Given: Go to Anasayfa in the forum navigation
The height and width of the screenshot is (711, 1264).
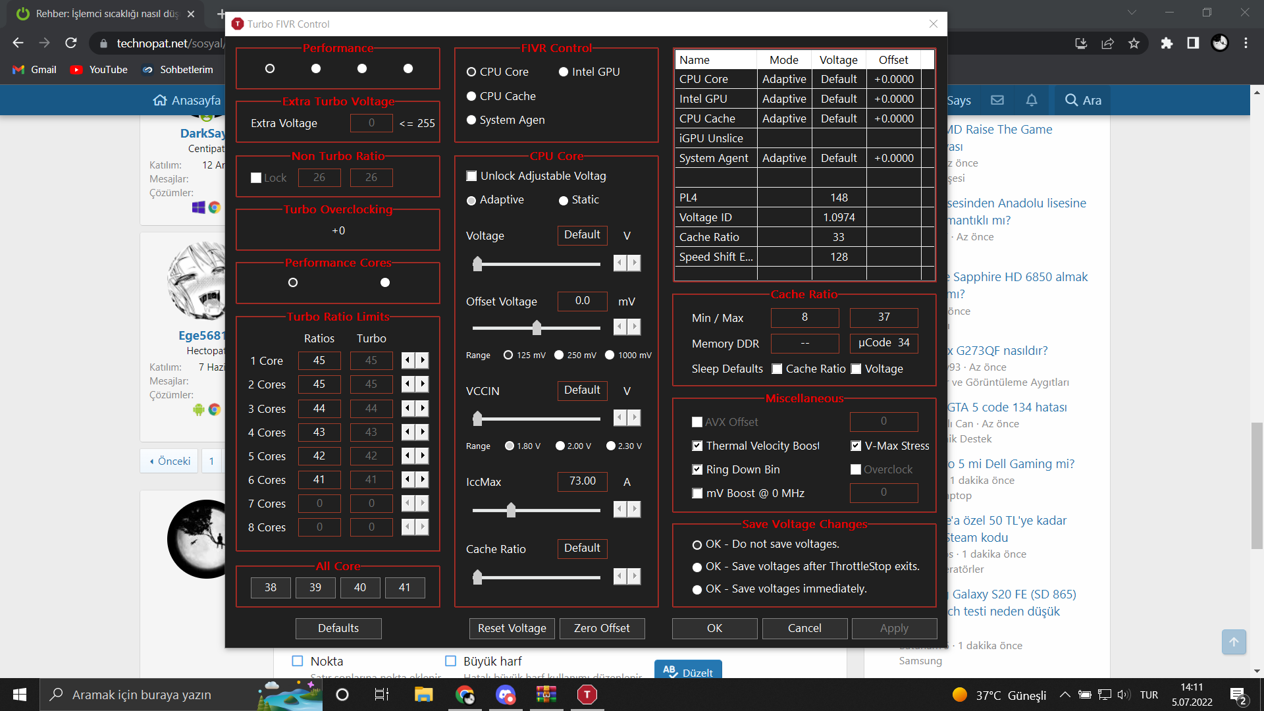Looking at the screenshot, I should coord(187,100).
